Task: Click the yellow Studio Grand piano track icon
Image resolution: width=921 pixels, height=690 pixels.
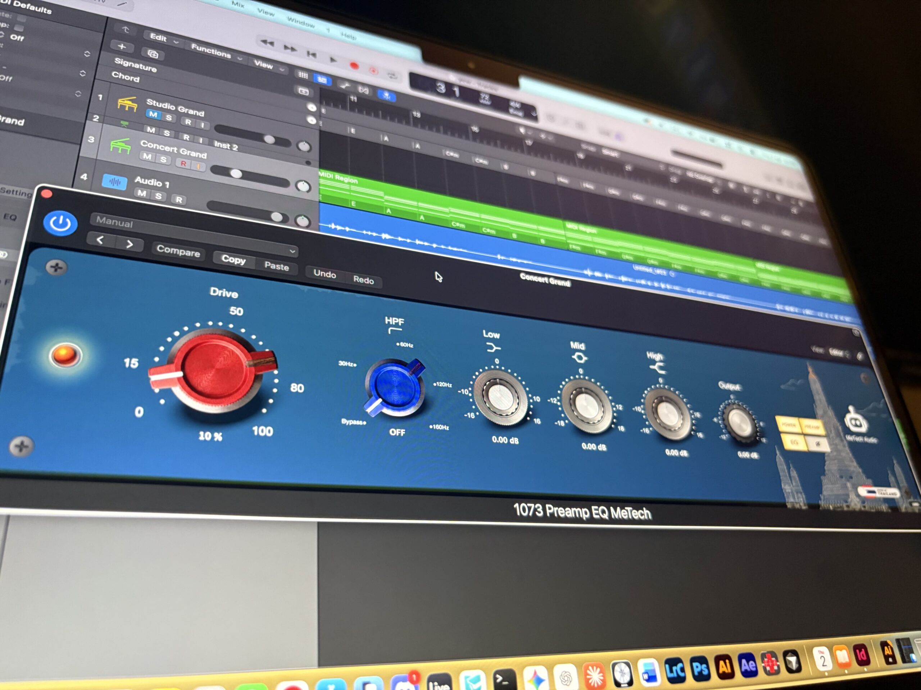Action: (127, 103)
